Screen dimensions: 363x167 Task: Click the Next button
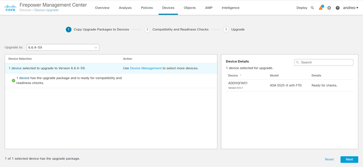(x=349, y=159)
